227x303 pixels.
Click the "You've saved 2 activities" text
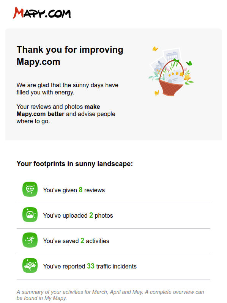[76, 241]
